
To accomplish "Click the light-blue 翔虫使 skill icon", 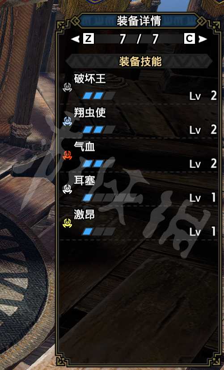I will coord(67,121).
